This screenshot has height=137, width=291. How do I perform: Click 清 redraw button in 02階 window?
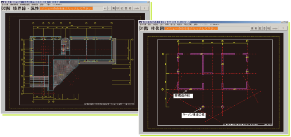click(x=113, y=8)
